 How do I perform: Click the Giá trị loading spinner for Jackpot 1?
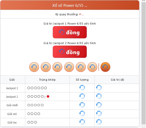pos(99,87)
